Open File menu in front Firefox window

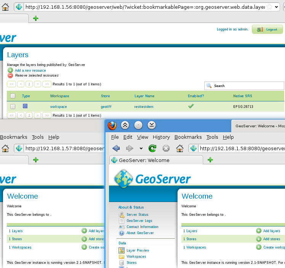pyautogui.click(x=115, y=137)
